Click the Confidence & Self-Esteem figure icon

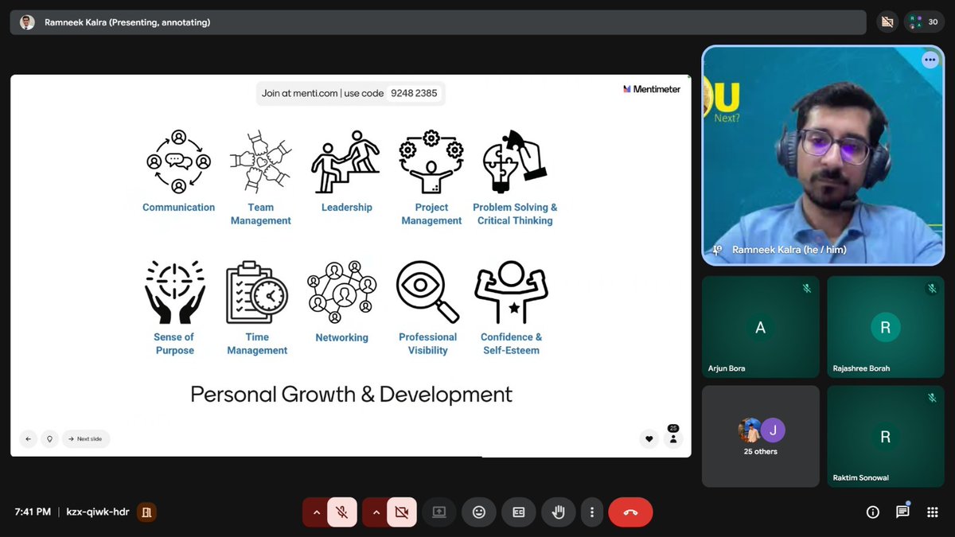click(x=511, y=292)
